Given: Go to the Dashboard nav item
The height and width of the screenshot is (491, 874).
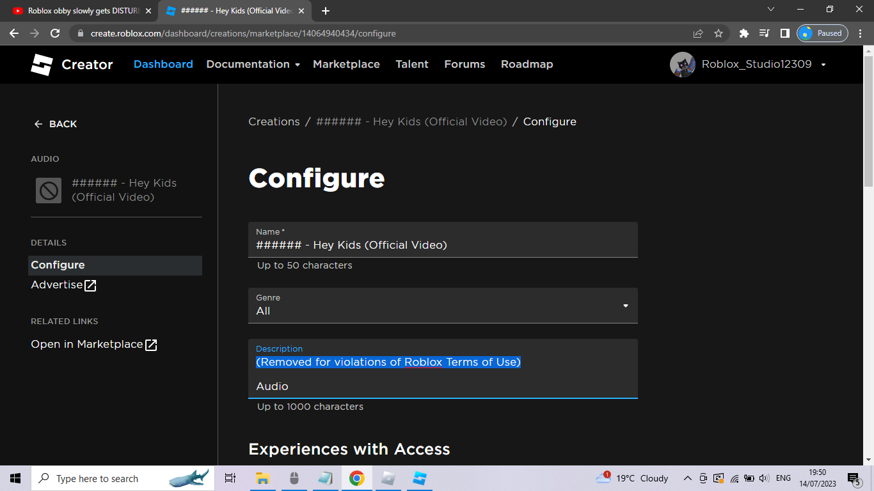Looking at the screenshot, I should (163, 65).
